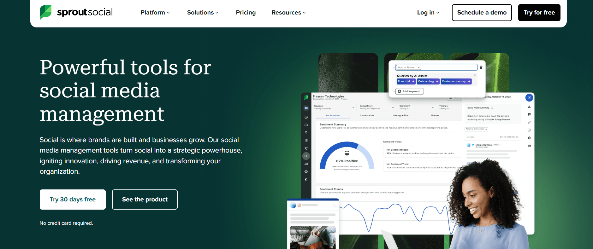Click the info icon beside Spike Alert Summary
Image resolution: width=593 pixels, height=249 pixels.
click(492, 108)
